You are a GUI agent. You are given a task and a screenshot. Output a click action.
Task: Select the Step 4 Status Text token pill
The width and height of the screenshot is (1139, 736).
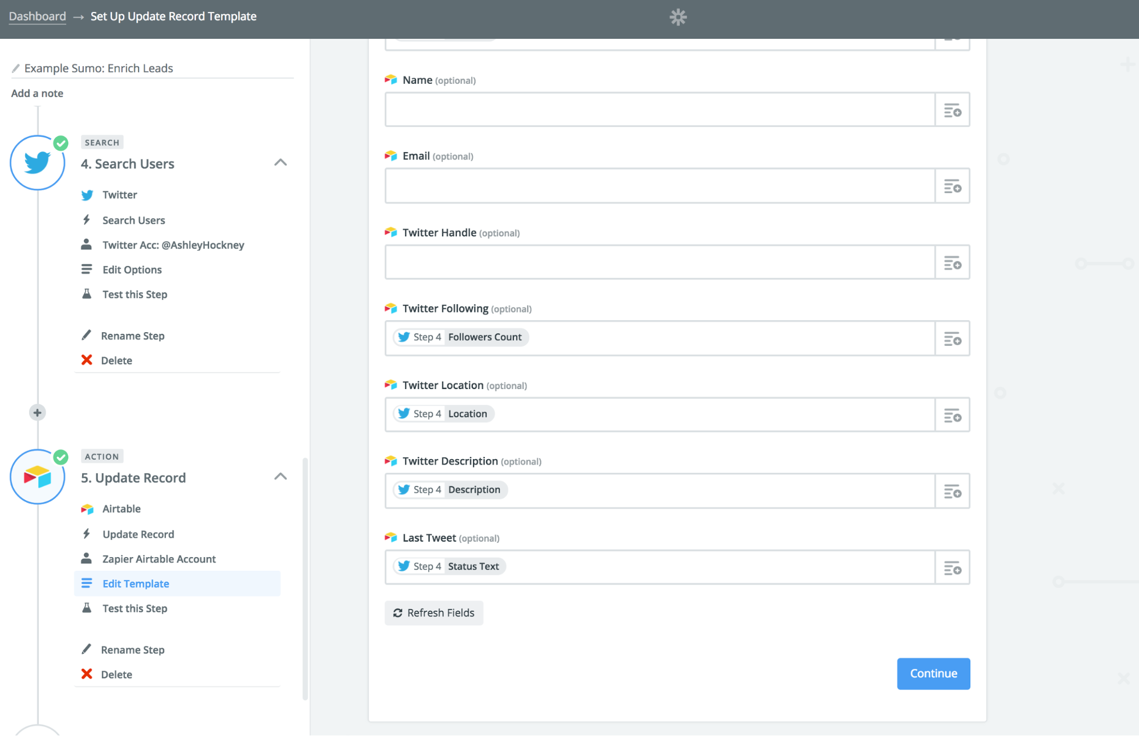coord(450,566)
